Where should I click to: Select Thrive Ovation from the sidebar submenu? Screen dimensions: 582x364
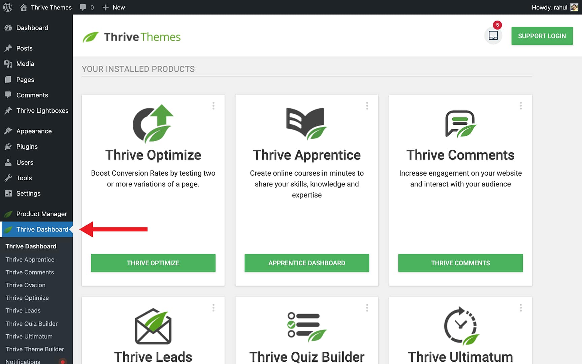(25, 285)
